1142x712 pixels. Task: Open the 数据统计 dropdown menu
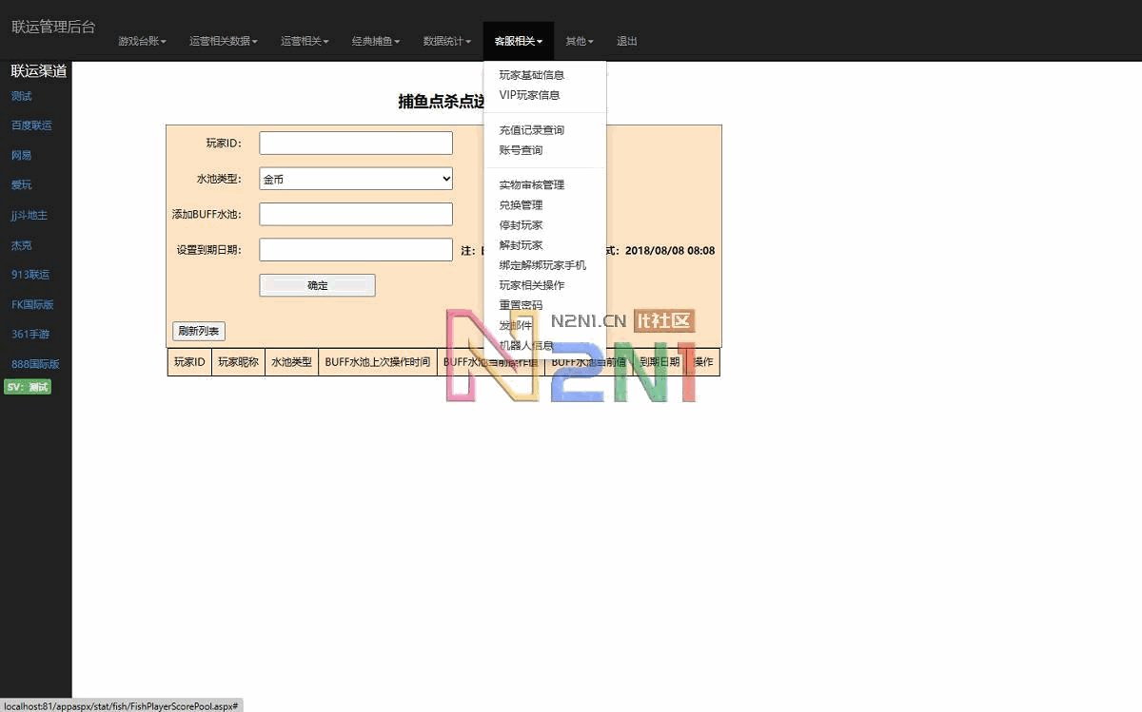pos(446,41)
